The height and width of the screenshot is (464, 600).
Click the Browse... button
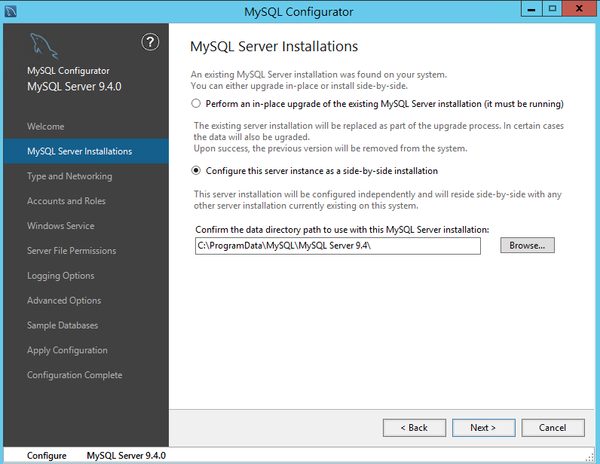528,246
